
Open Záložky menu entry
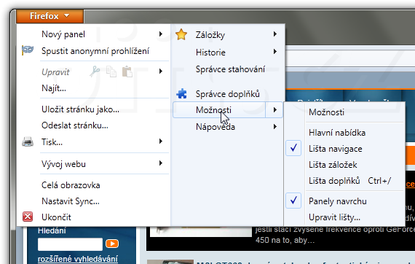(210, 35)
